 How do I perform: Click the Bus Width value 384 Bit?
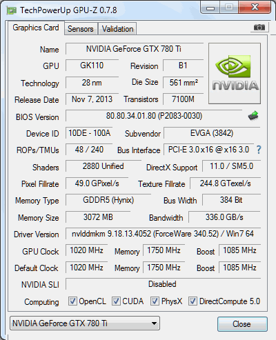(231, 200)
